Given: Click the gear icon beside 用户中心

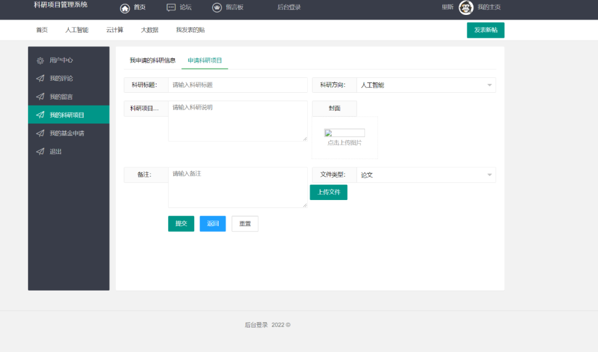Looking at the screenshot, I should click(x=40, y=60).
